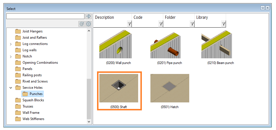
Task: Select Log walls folder
Action: [29, 50]
